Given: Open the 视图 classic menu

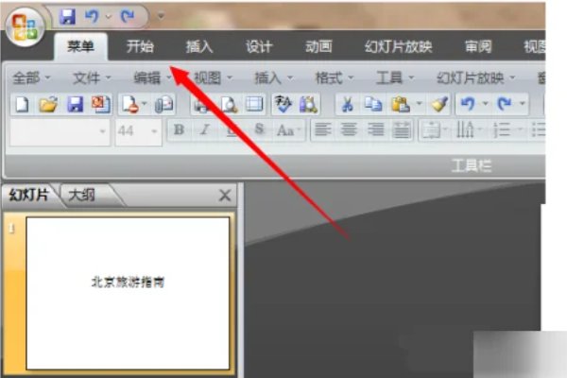Looking at the screenshot, I should [213, 77].
